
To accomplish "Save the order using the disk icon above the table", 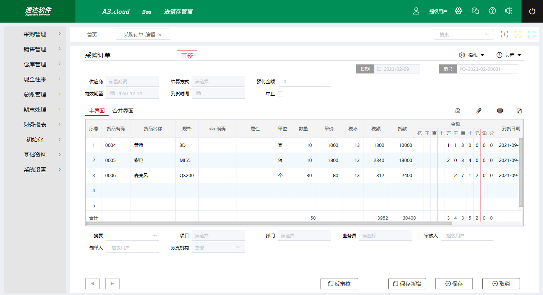I will tap(457, 111).
